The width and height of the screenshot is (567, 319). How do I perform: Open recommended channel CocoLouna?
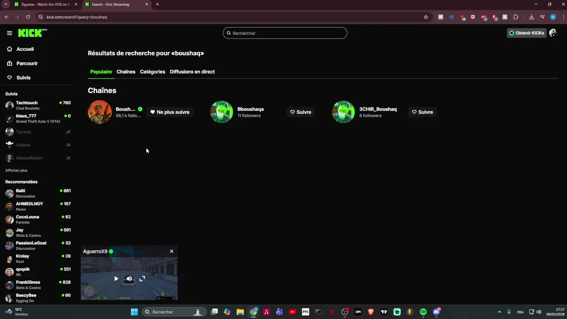[x=38, y=219]
